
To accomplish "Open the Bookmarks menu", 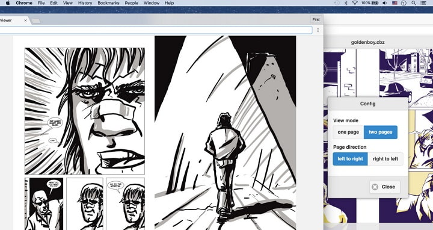I will point(108,3).
